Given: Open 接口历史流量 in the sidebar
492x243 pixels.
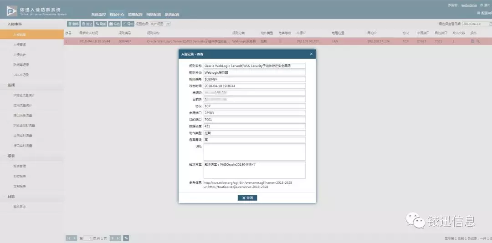Looking at the screenshot, I should click(32, 116).
